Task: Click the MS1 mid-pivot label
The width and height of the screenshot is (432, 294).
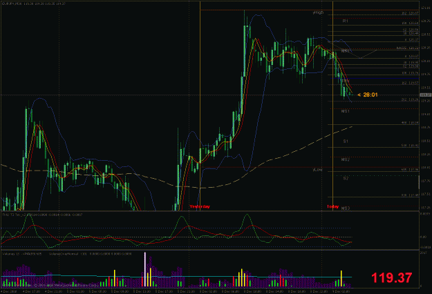Action: 346,111
